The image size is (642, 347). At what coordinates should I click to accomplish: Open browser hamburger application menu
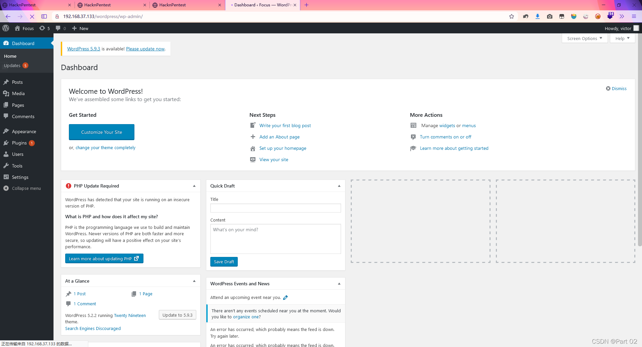tap(634, 16)
